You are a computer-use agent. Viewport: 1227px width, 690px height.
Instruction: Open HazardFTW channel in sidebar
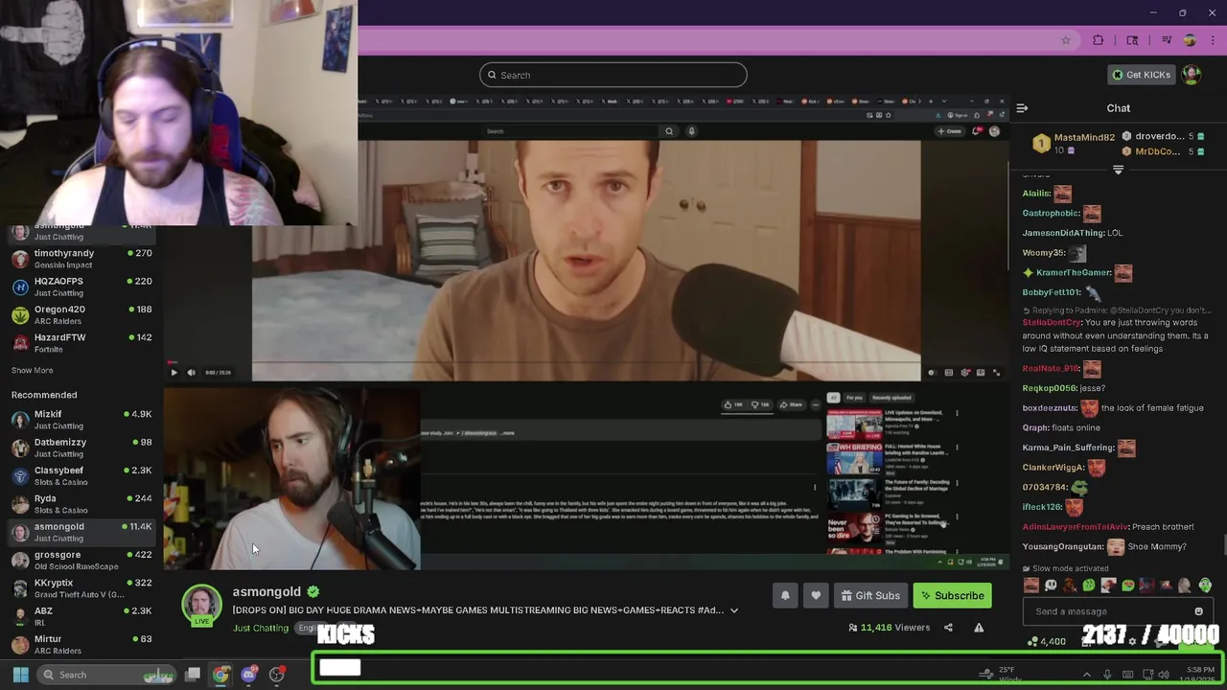81,343
